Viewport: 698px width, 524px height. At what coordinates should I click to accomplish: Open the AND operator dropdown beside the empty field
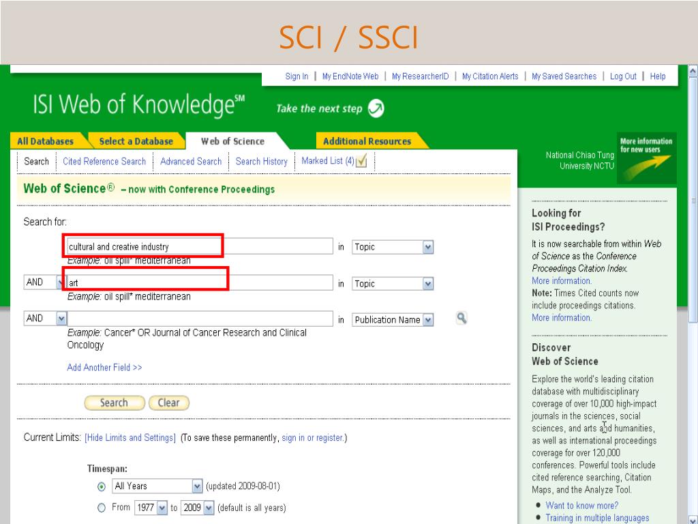(61, 318)
